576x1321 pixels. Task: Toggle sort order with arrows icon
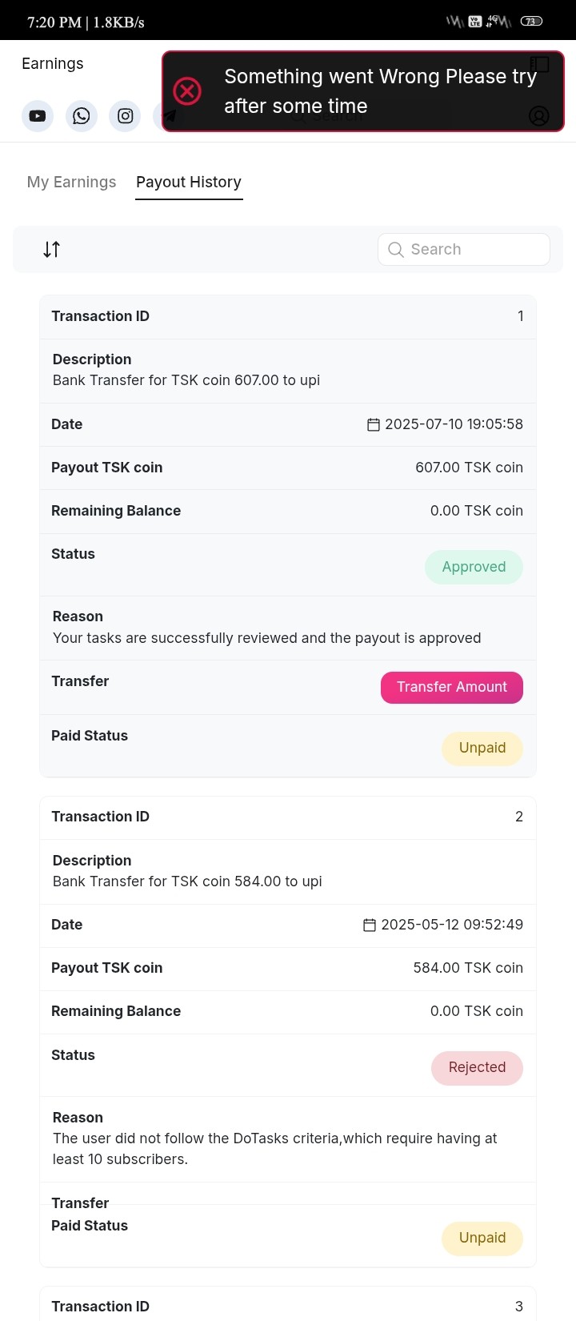click(x=51, y=249)
